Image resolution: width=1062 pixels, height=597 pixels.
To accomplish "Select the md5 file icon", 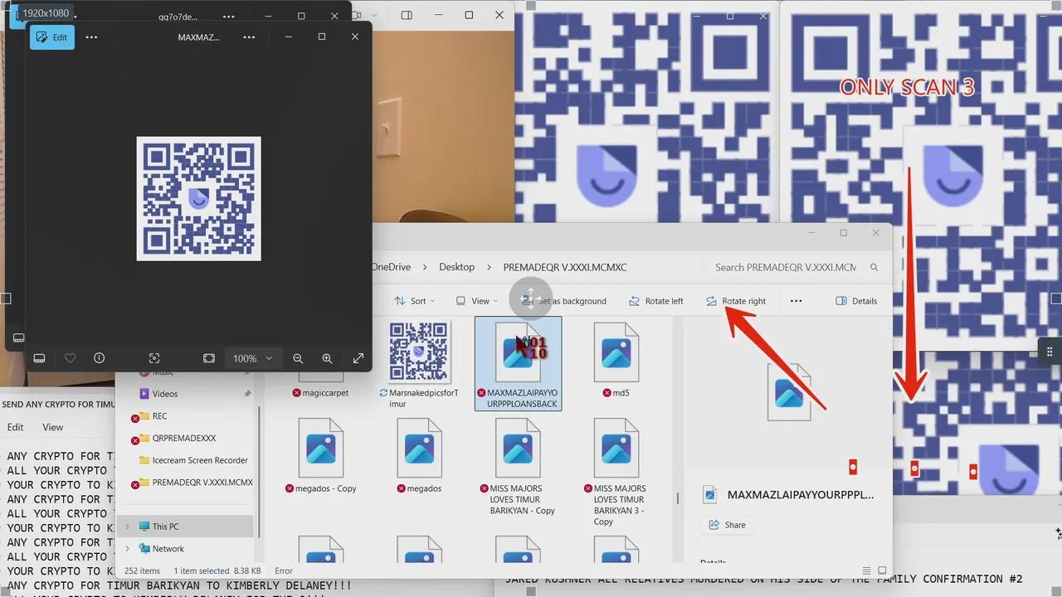I will 616,352.
